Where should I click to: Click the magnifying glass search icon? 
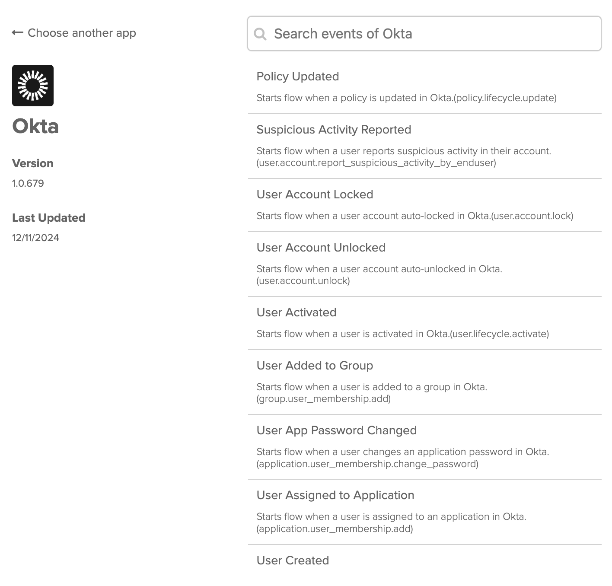[261, 33]
